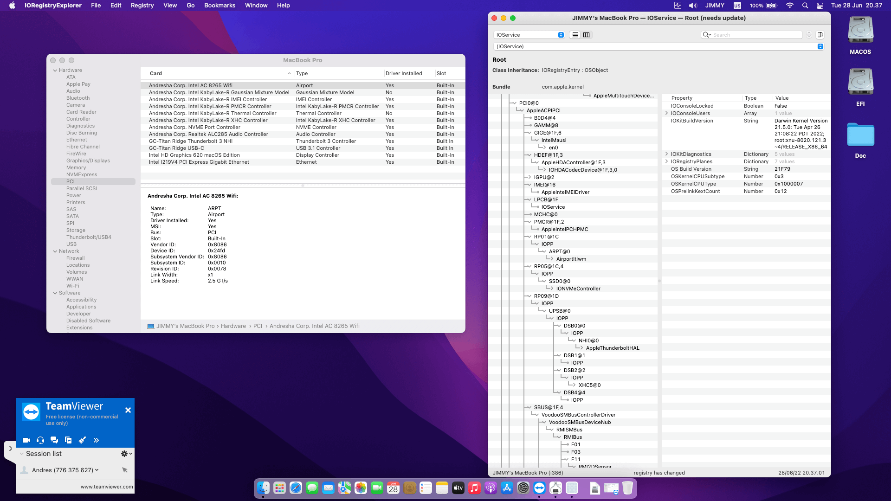Open the Andres session dropdown
The image size is (891, 501).
[x=97, y=470]
